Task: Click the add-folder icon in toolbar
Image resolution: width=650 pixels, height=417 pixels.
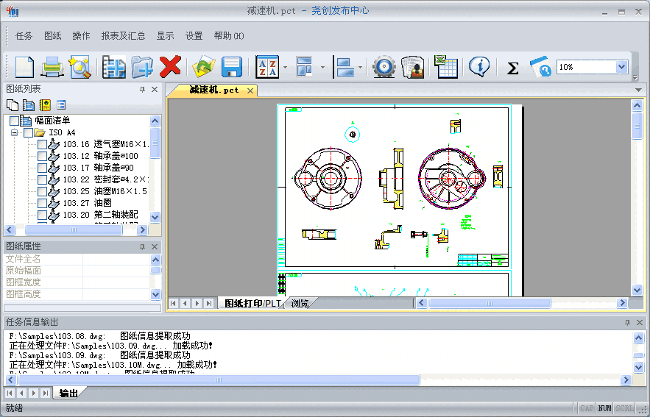Action: tap(142, 67)
